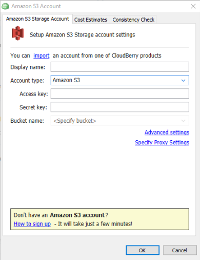
Task: Expand the Account type dropdown arrow
Action: 183,80
